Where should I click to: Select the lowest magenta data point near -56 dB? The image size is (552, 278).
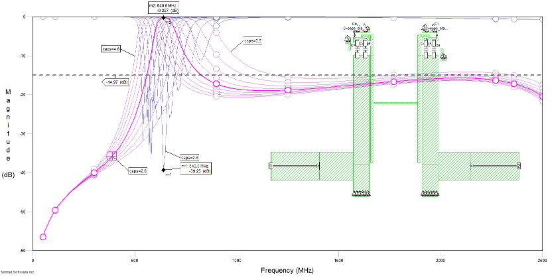click(43, 237)
